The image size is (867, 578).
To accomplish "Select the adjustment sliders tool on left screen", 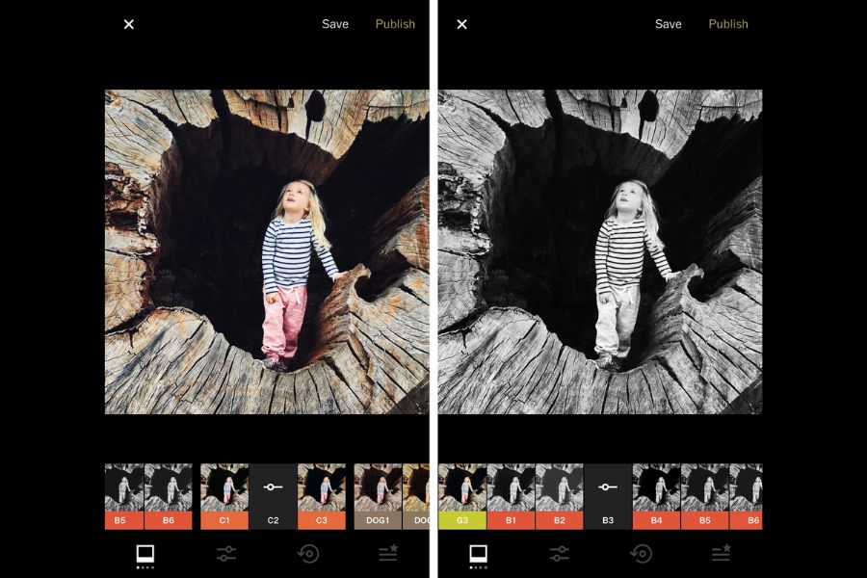I will [x=224, y=554].
